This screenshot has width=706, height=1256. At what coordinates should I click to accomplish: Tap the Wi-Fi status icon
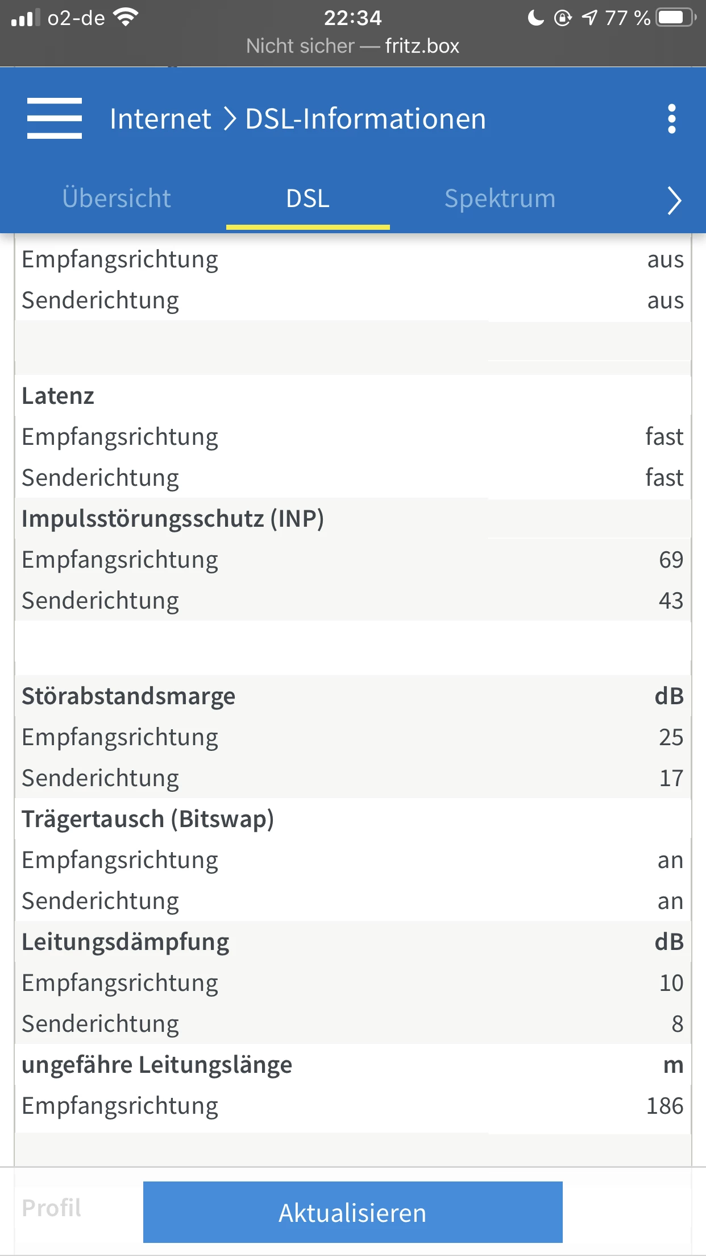[x=126, y=17]
